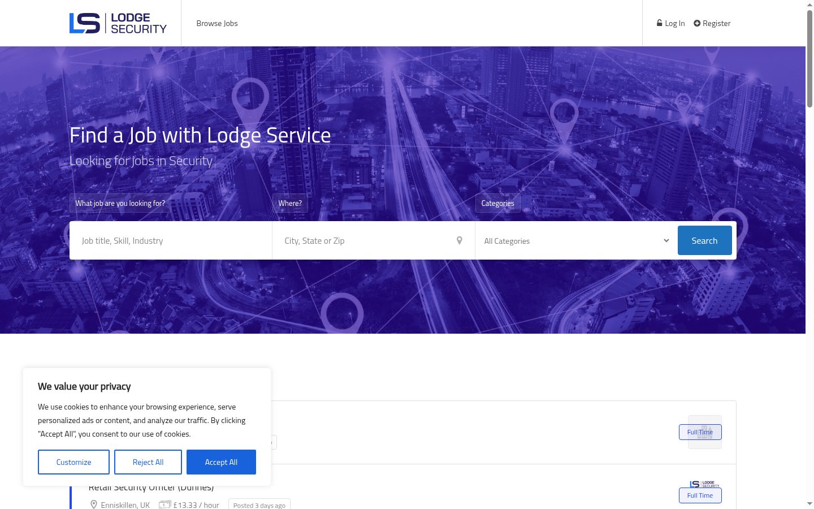Click the '£13.33 / hour' salary text
This screenshot has width=814, height=509.
[x=196, y=504]
